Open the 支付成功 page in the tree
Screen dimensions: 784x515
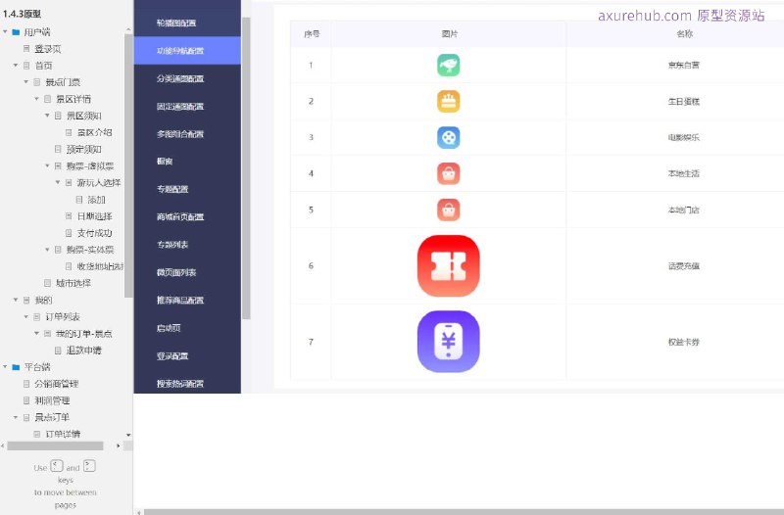coord(94,233)
